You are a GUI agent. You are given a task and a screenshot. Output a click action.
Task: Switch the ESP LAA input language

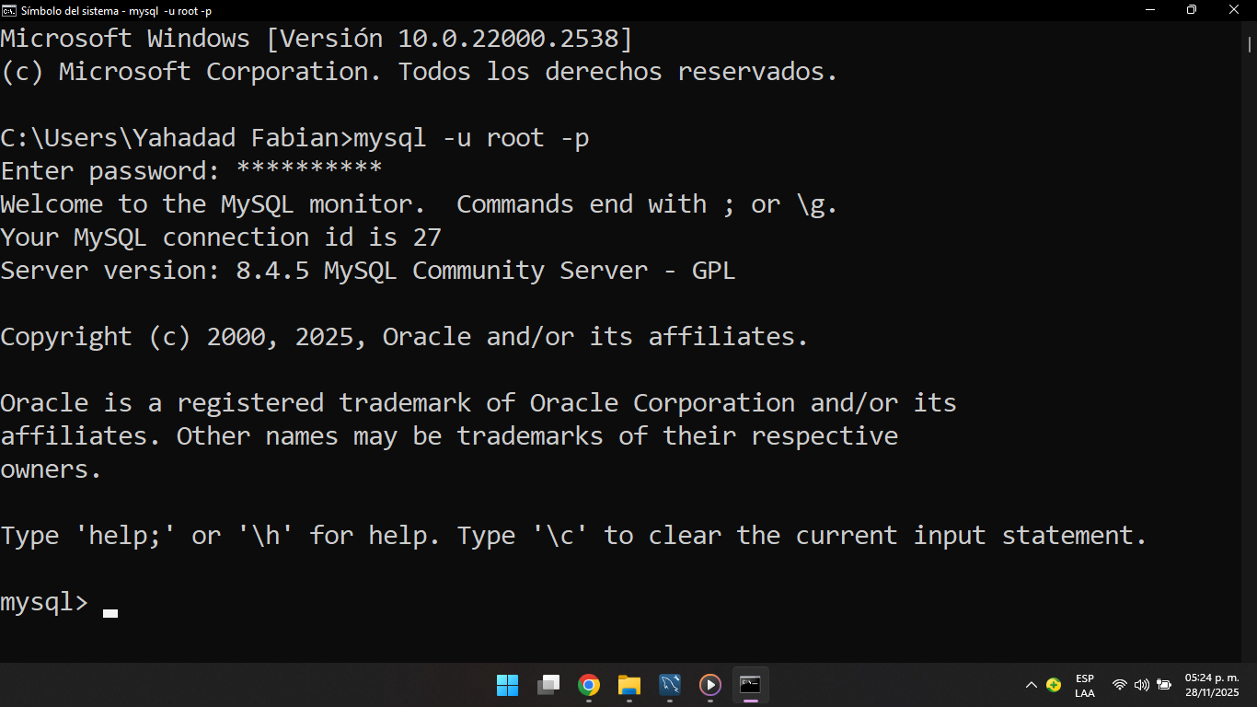coord(1085,685)
